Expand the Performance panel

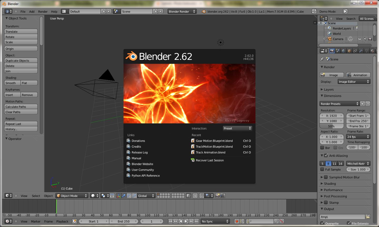(x=333, y=190)
